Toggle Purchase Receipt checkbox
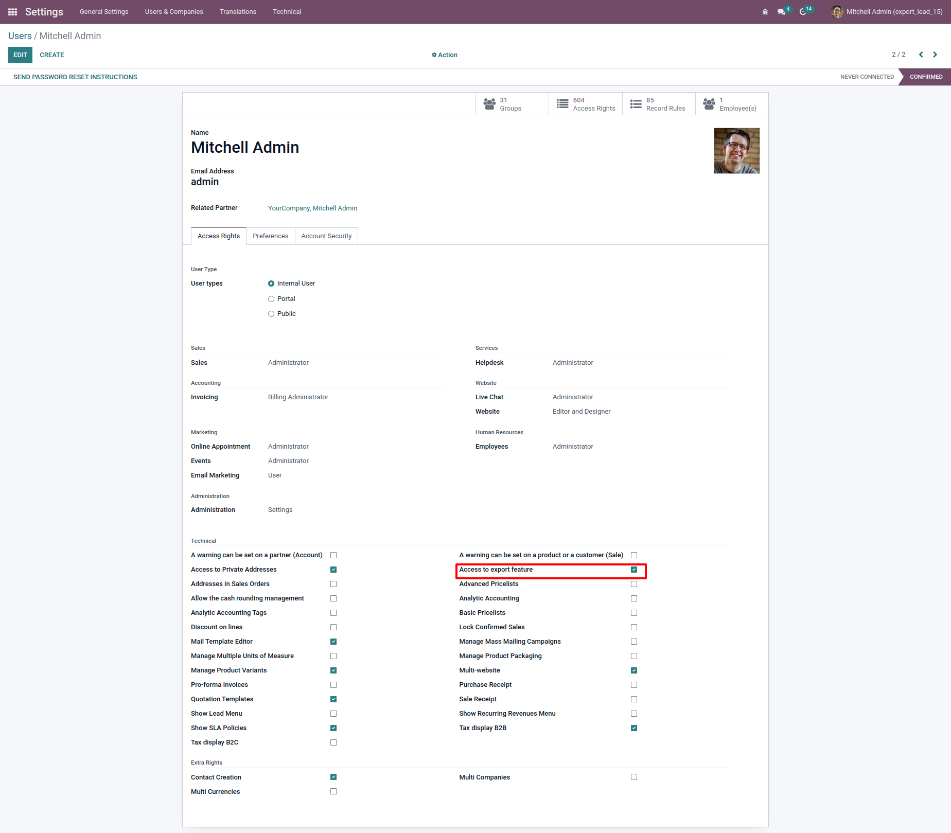The image size is (951, 833). point(634,685)
